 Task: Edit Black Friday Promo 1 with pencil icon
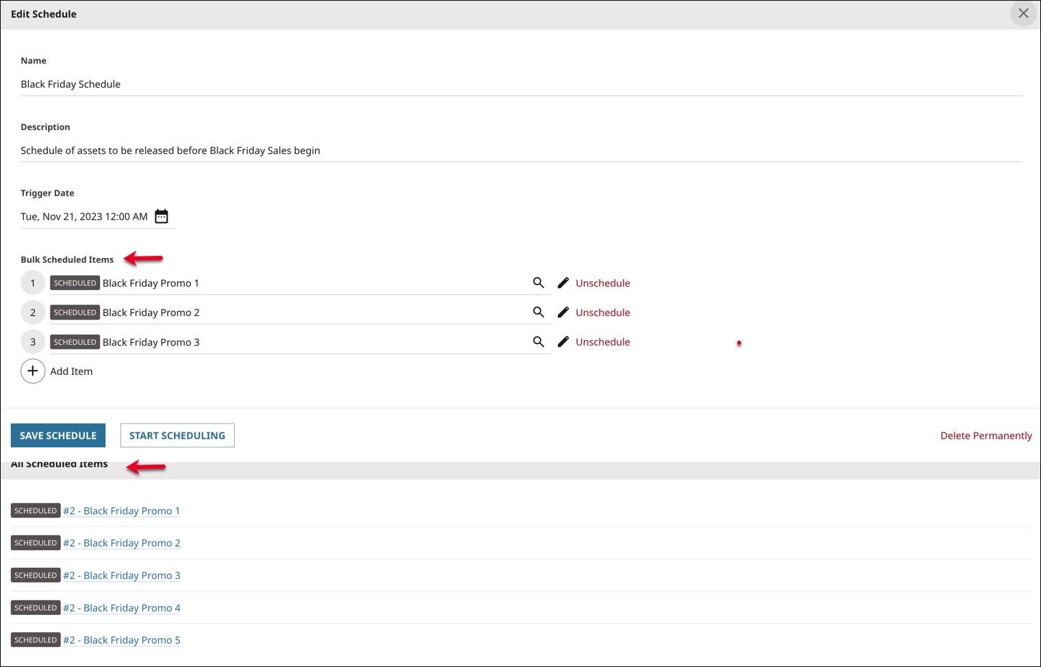click(x=563, y=283)
